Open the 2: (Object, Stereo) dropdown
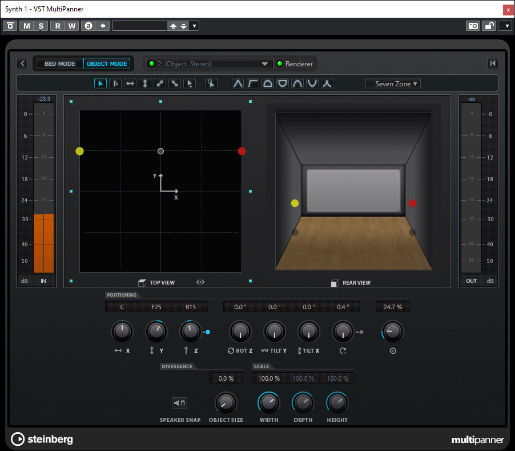The height and width of the screenshot is (451, 515). click(208, 64)
